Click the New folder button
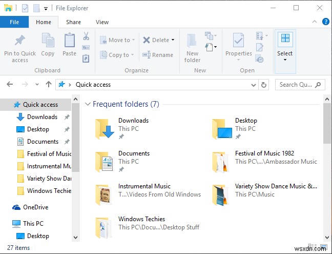The height and width of the screenshot is (254, 332). click(x=192, y=48)
